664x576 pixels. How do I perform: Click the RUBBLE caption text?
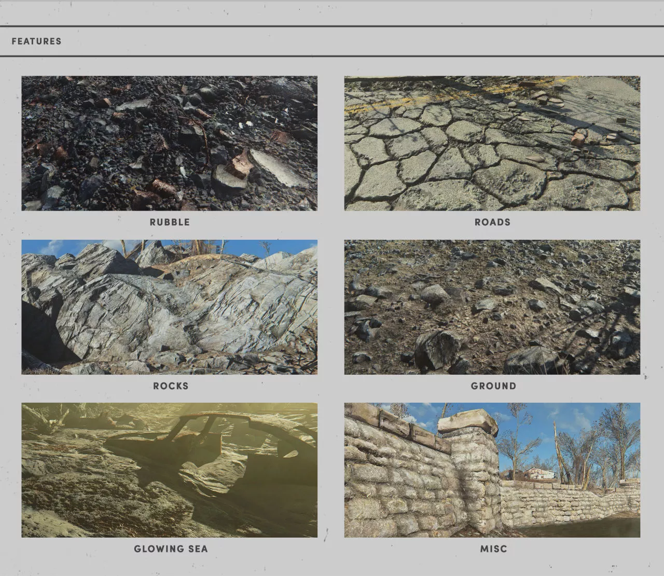pyautogui.click(x=170, y=222)
